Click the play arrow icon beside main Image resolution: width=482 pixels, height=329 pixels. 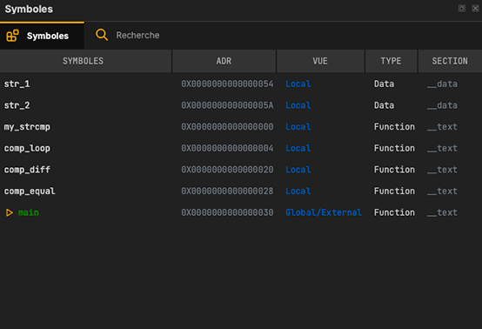coord(10,212)
